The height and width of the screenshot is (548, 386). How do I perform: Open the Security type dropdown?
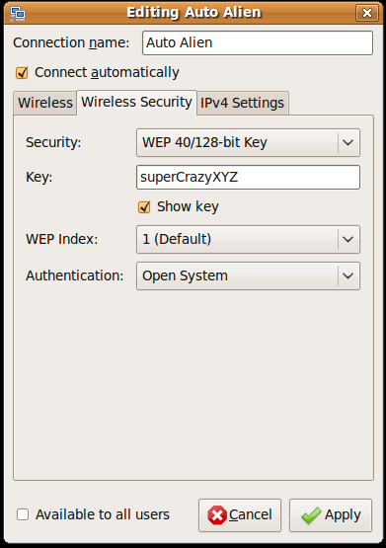coord(248,142)
